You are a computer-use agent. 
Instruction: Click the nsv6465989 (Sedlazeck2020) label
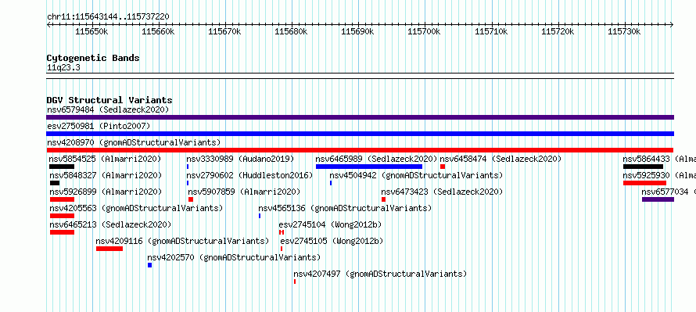[x=376, y=159]
